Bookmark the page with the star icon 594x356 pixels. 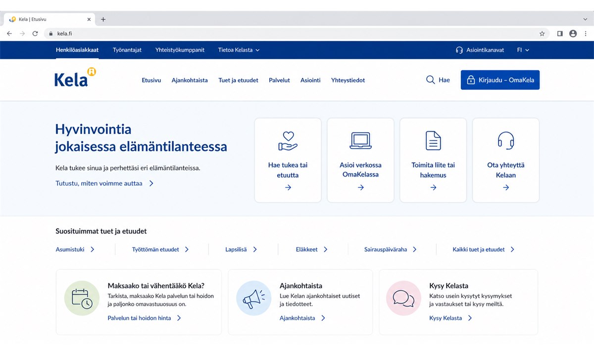point(542,34)
